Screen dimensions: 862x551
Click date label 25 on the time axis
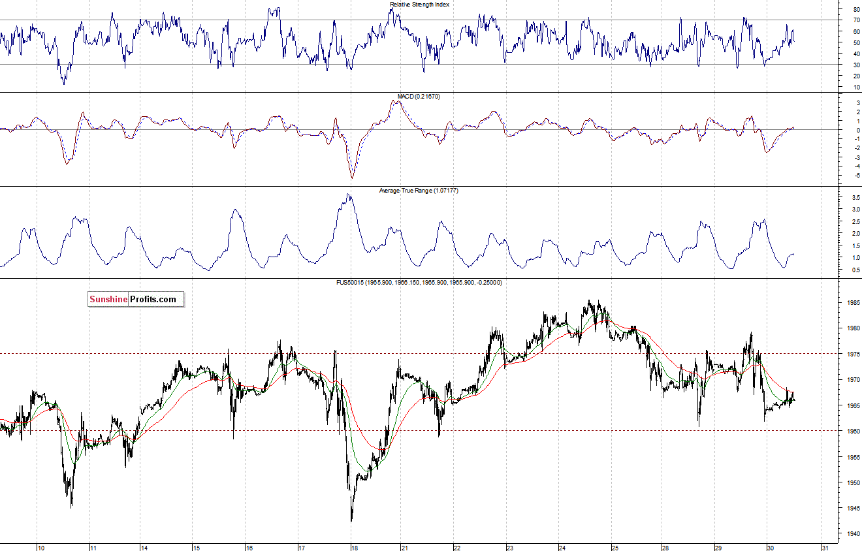[614, 548]
